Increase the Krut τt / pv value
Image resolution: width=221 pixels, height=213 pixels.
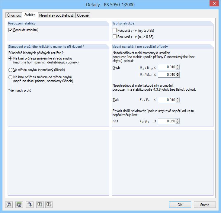point(178,120)
